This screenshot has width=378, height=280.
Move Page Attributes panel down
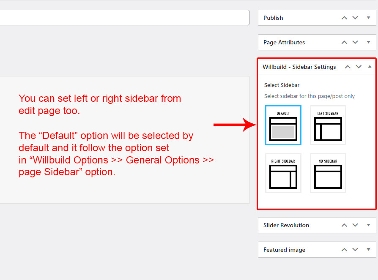(355, 42)
